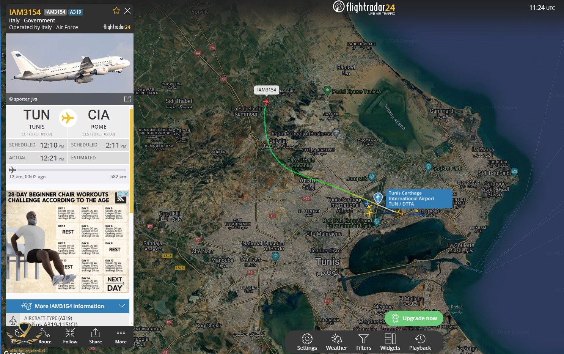The width and height of the screenshot is (564, 354).
Task: Add flight IAM3154 to favorites star
Action: pyautogui.click(x=116, y=11)
